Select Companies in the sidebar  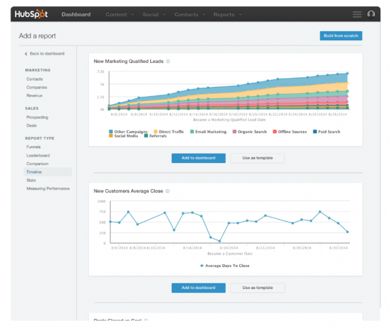[36, 88]
